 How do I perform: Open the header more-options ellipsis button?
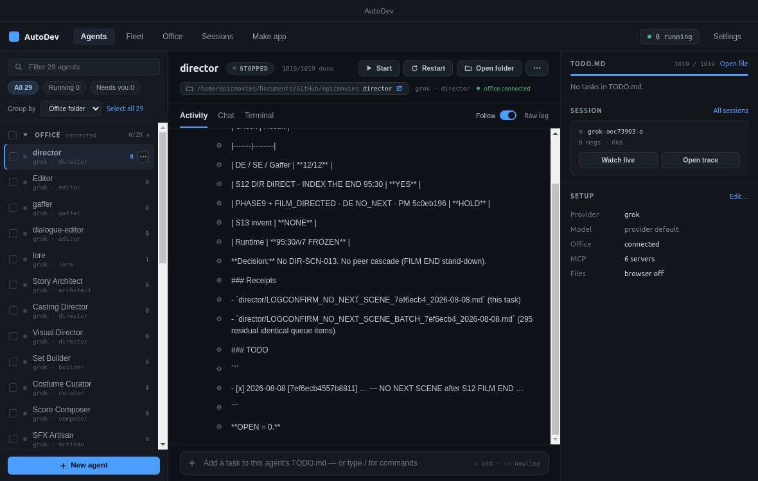(x=536, y=68)
